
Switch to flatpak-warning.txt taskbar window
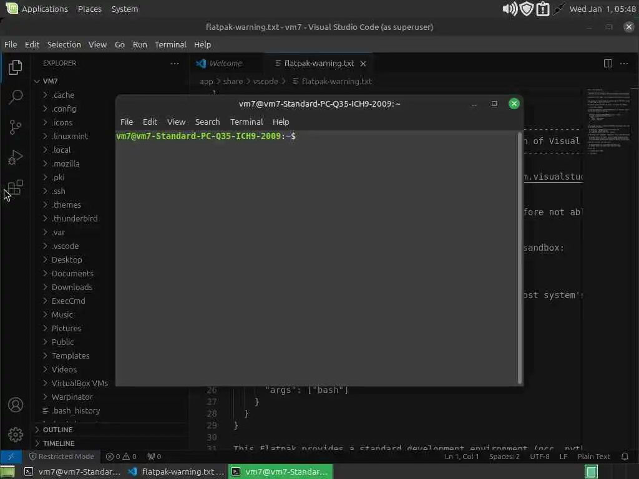point(177,472)
